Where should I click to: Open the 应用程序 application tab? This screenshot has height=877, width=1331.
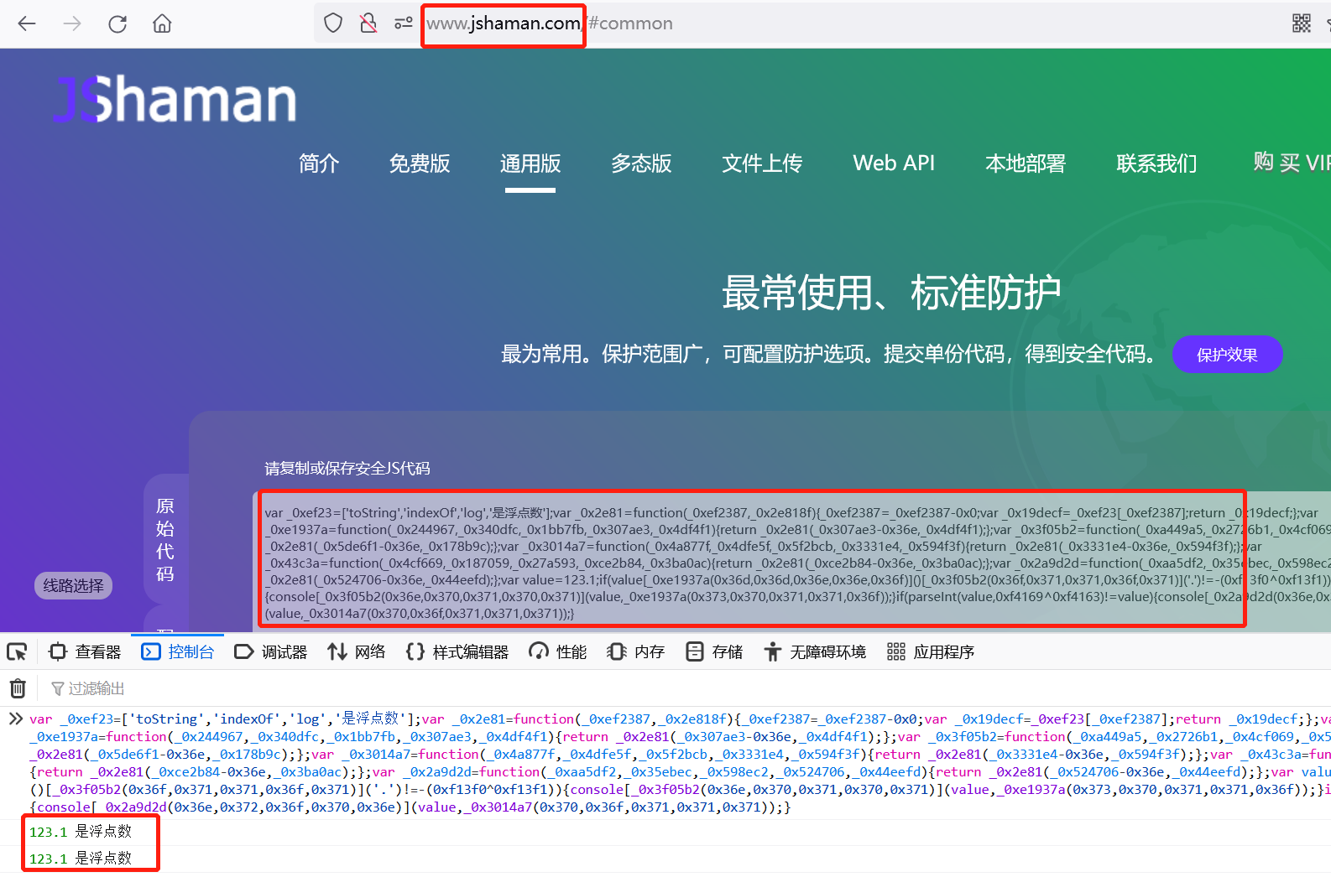pos(931,651)
